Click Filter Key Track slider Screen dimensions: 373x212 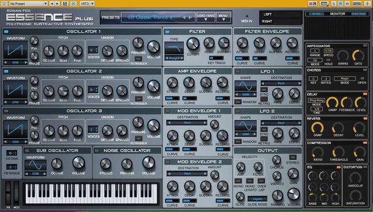pos(216,58)
